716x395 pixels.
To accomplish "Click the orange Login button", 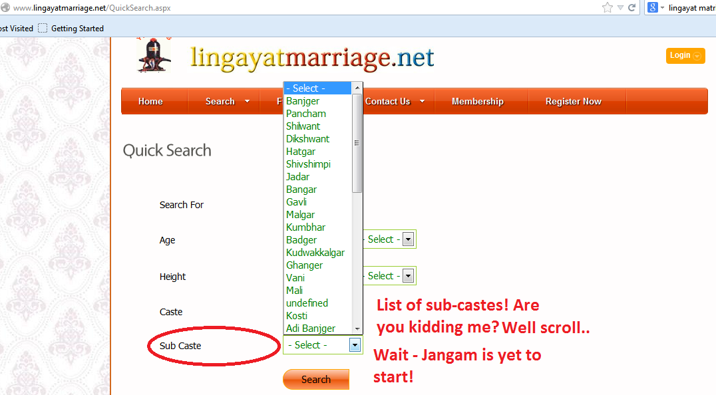I will point(685,55).
